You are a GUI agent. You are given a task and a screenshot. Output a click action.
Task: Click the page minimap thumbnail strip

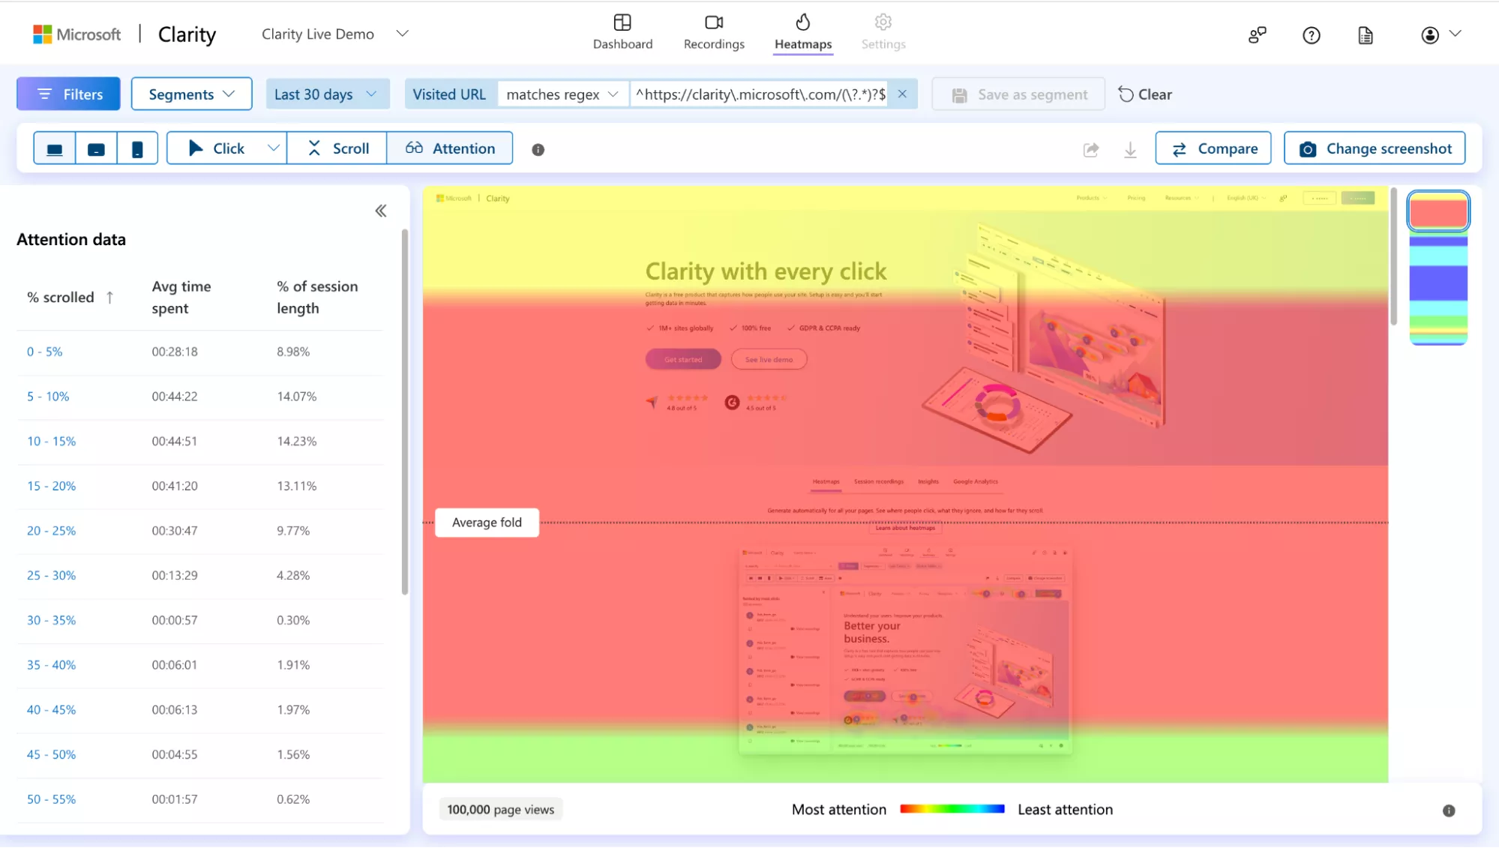click(x=1438, y=285)
